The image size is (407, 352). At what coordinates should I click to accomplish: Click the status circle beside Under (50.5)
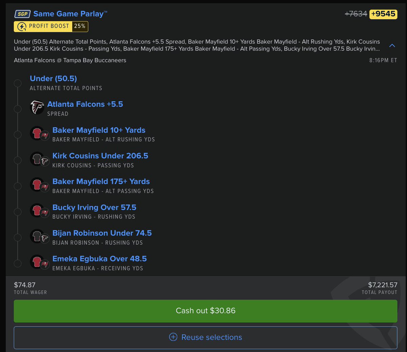(18, 83)
